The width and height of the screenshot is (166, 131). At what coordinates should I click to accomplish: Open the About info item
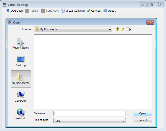pyautogui.click(x=110, y=11)
